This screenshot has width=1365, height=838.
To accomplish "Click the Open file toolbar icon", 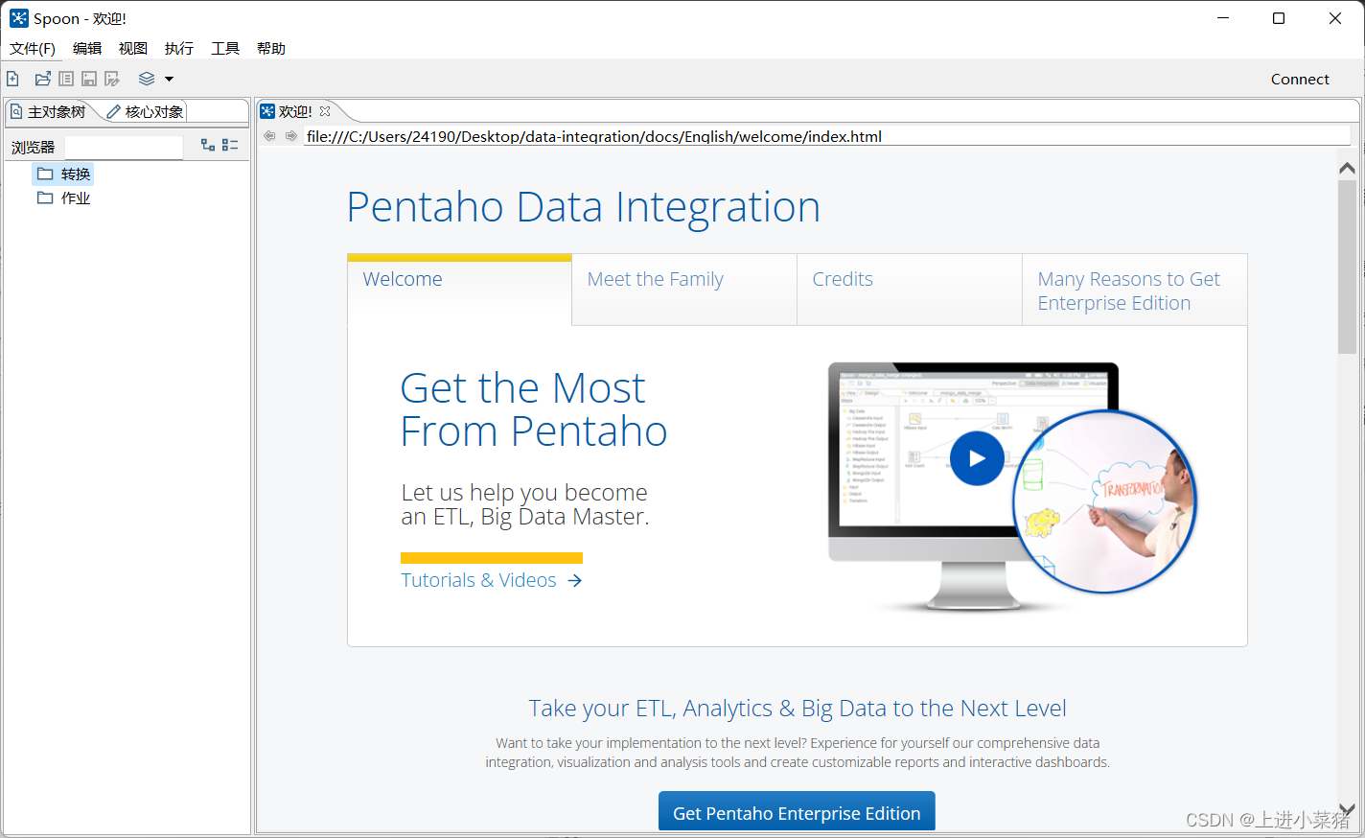I will (x=43, y=79).
